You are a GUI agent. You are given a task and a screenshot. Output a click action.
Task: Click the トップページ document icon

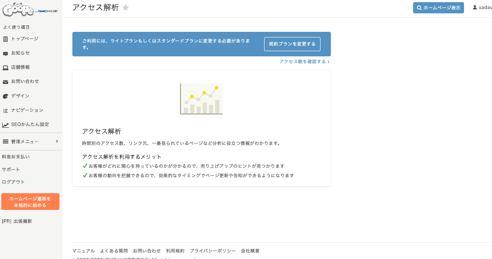pos(5,39)
